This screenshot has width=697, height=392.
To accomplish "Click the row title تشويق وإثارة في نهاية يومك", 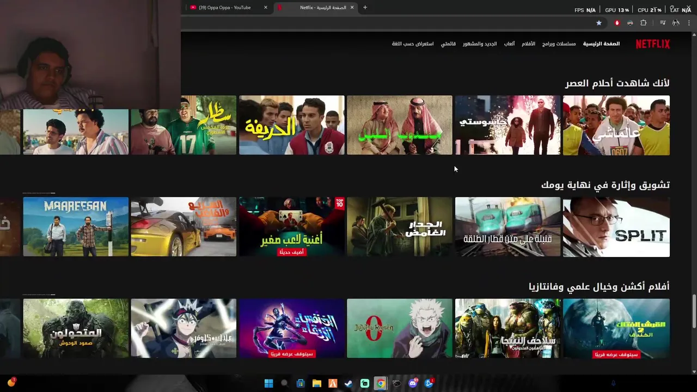I will click(606, 185).
